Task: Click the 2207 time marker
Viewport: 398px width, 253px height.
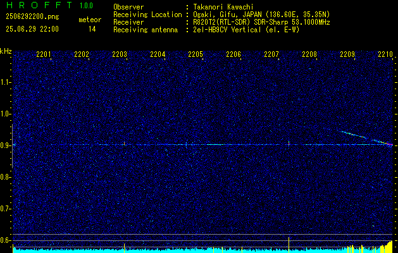Action: tap(271, 54)
